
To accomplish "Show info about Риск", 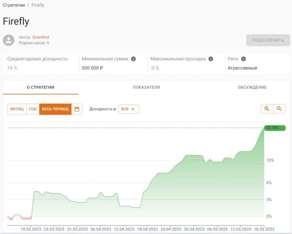I will tap(243, 59).
